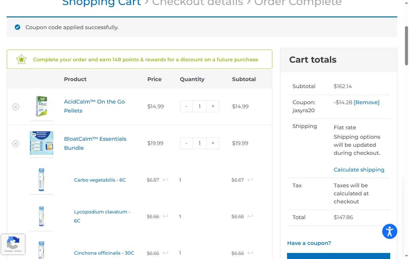409x259 pixels.
Task: Click the rewards star icon
Action: 21,60
